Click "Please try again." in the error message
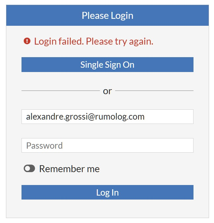Viewport: 214px width, 223px height. (119, 42)
